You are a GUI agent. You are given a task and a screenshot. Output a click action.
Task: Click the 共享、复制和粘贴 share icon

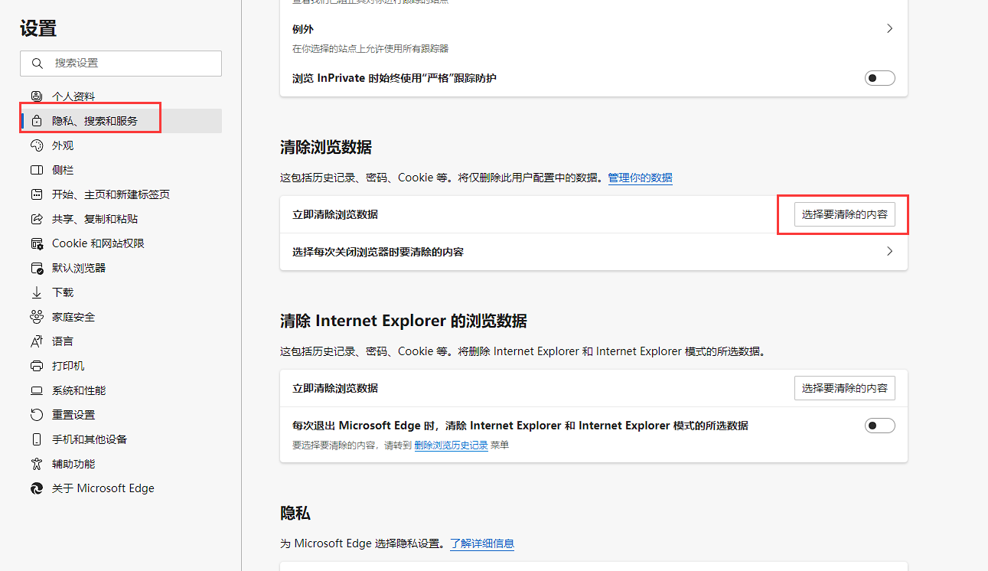point(37,219)
